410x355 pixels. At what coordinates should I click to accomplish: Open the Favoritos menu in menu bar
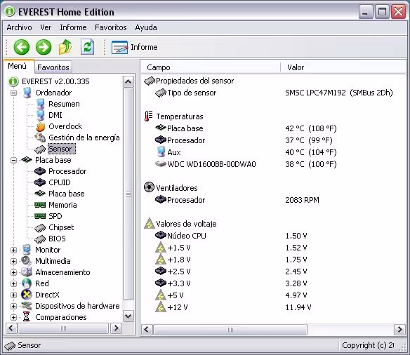(111, 27)
